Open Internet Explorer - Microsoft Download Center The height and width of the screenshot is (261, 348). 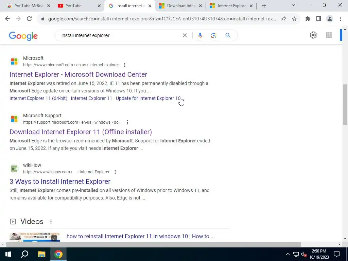tap(79, 74)
